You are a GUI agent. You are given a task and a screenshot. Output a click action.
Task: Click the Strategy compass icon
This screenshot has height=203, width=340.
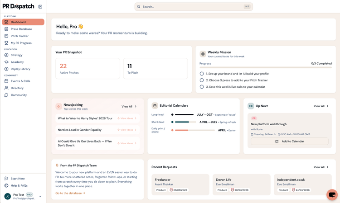pyautogui.click(x=6, y=55)
